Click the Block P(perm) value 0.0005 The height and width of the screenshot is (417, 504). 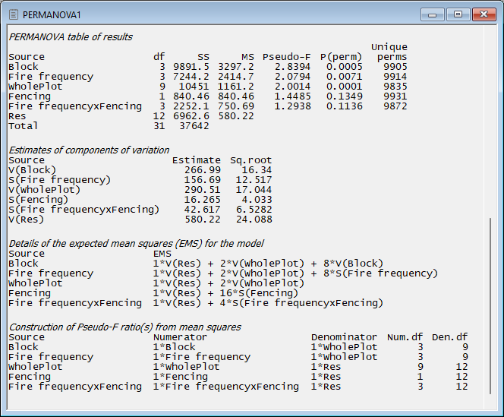click(x=345, y=67)
